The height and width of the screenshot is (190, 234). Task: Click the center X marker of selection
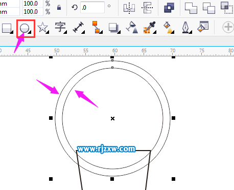[x=112, y=118]
